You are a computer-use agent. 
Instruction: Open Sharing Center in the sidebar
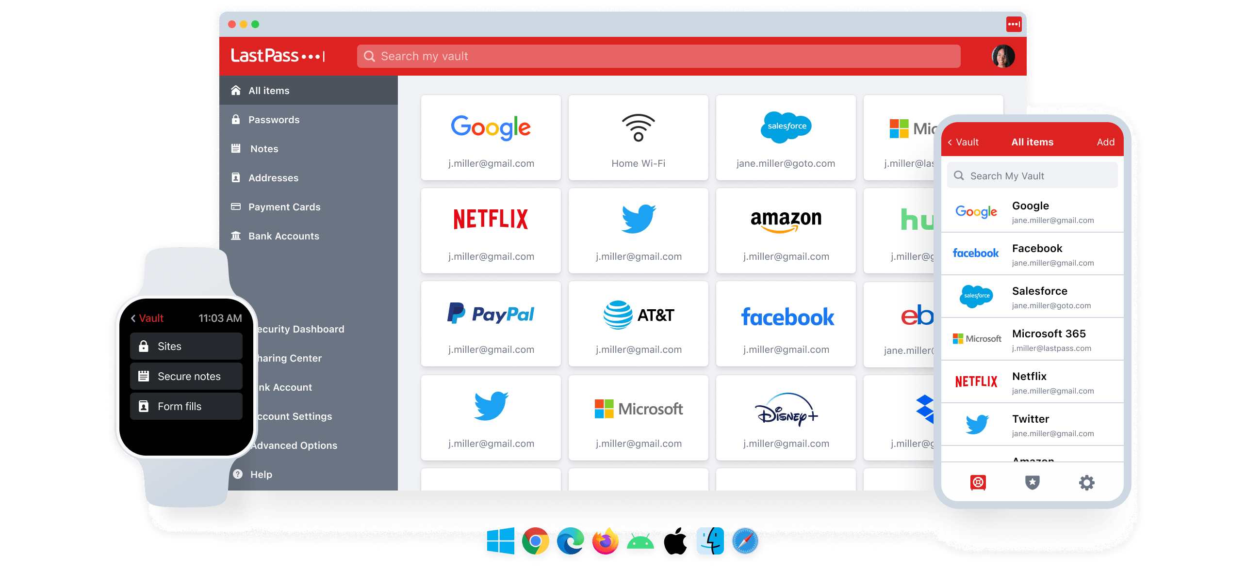point(290,358)
